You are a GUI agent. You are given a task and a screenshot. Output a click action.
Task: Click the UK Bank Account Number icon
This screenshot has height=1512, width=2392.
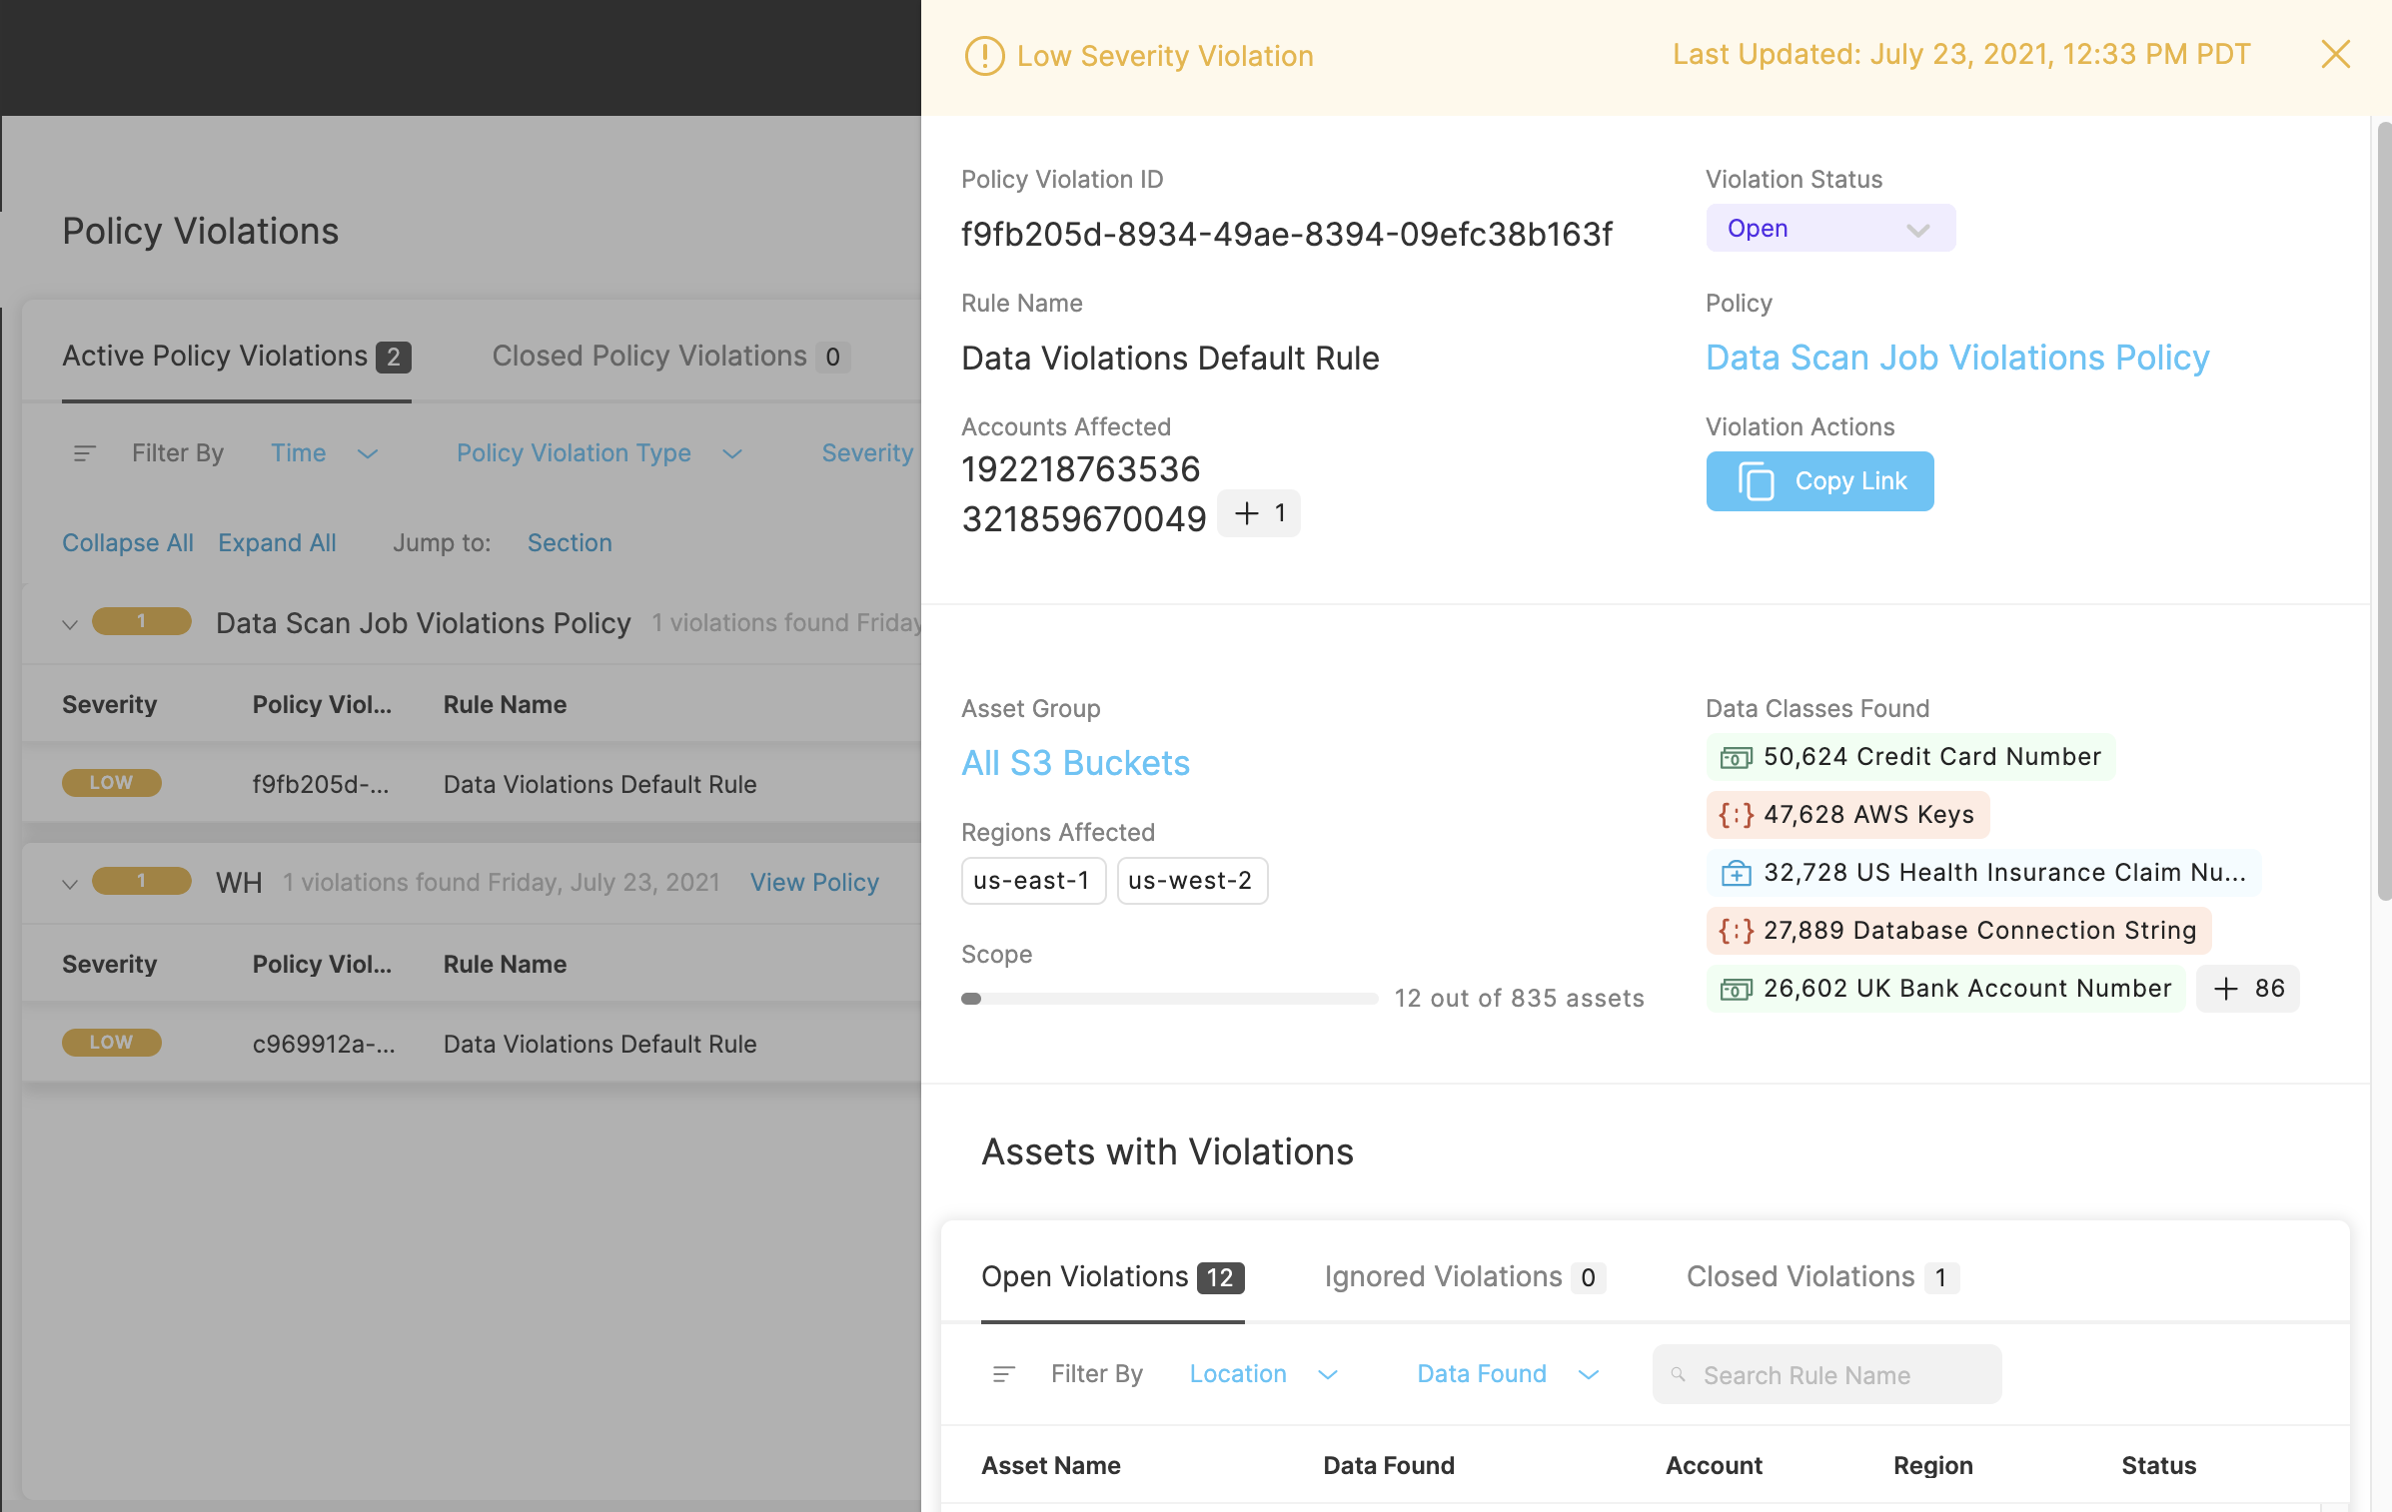tap(1736, 989)
